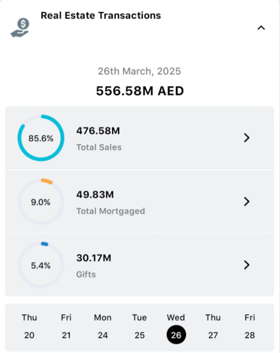Viewport: 280px width, 353px height.
Task: Open Gifts details arrow
Action: 246,265
